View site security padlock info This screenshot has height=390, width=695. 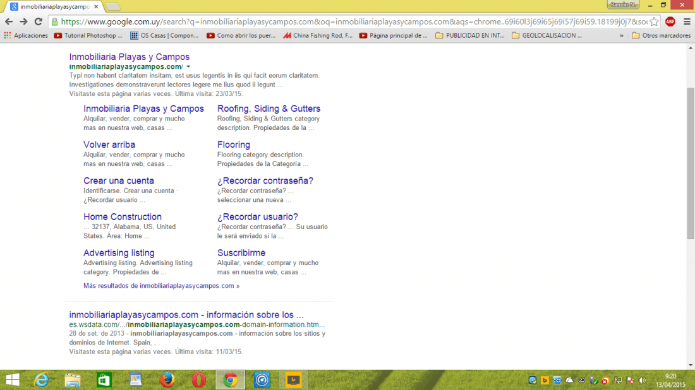tap(54, 21)
